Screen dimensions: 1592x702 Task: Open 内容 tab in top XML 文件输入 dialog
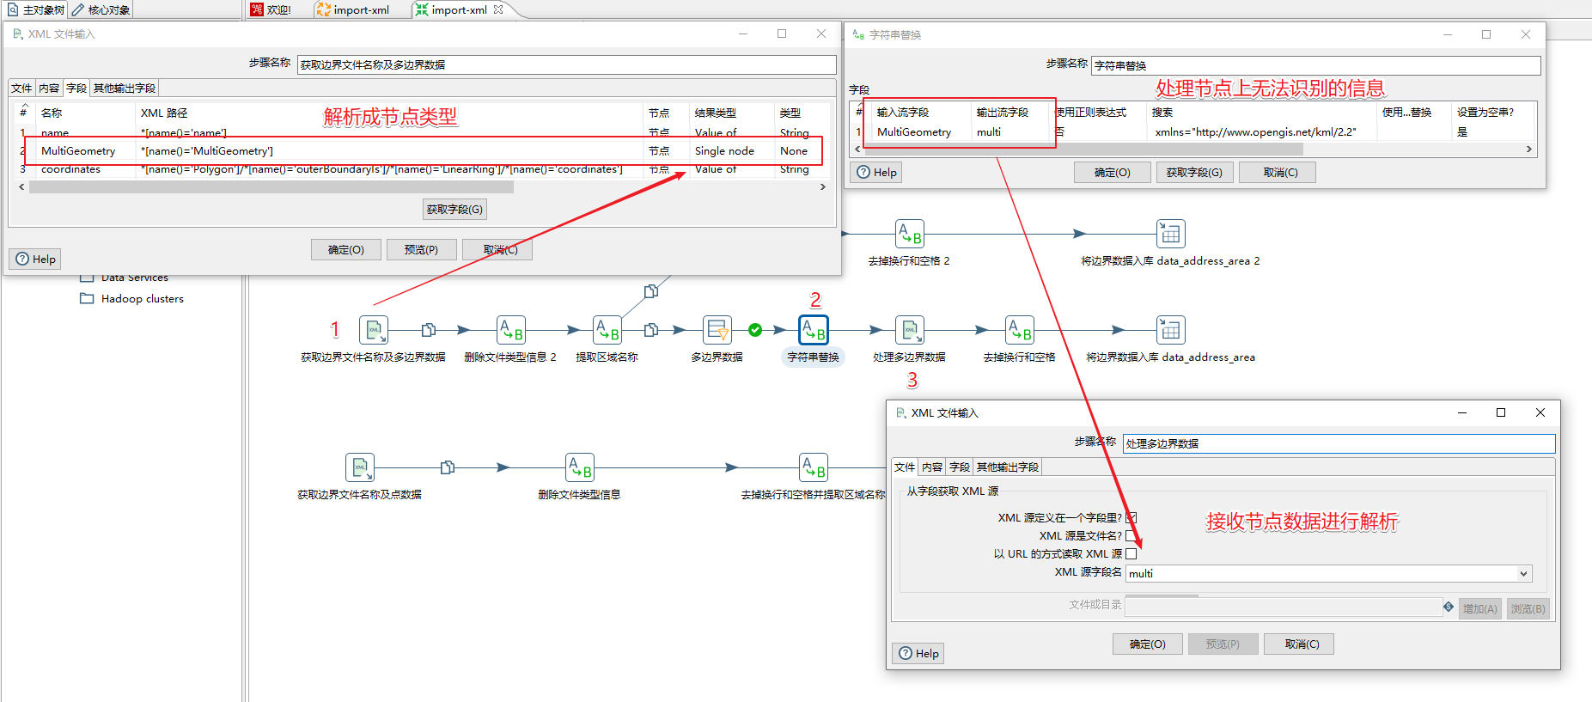(49, 88)
